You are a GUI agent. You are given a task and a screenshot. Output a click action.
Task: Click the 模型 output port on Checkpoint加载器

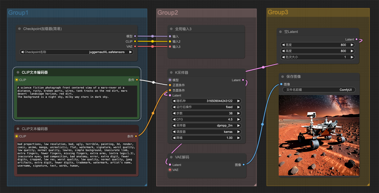click(135, 36)
